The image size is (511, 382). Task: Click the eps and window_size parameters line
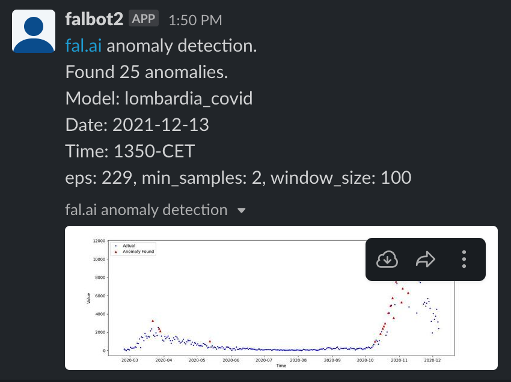[238, 178]
